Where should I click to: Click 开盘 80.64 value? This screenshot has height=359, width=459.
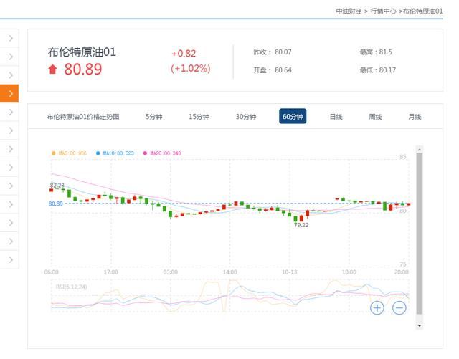tap(283, 70)
